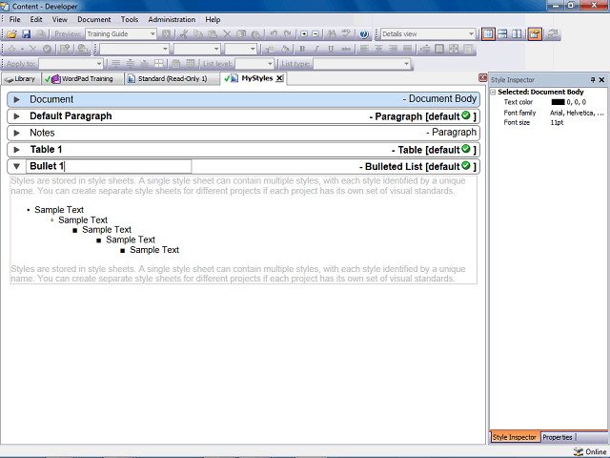Close the Style Inspector panel
610x458 pixels.
pyautogui.click(x=601, y=80)
